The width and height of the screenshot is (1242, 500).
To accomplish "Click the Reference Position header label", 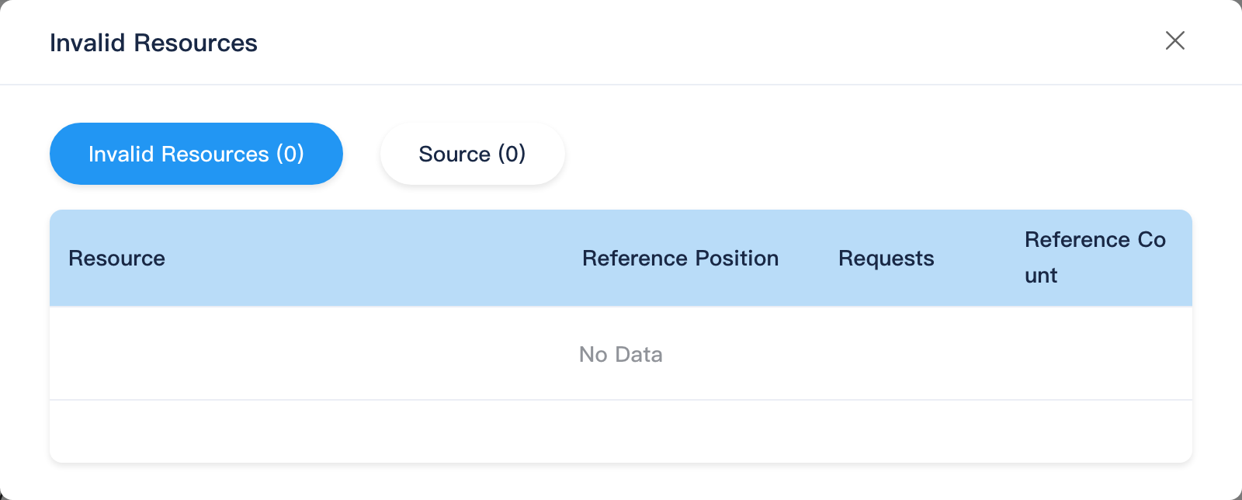I will (680, 258).
